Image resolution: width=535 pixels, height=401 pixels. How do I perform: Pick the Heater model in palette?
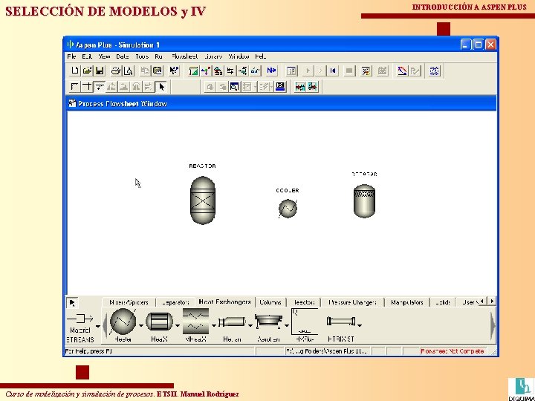123,322
